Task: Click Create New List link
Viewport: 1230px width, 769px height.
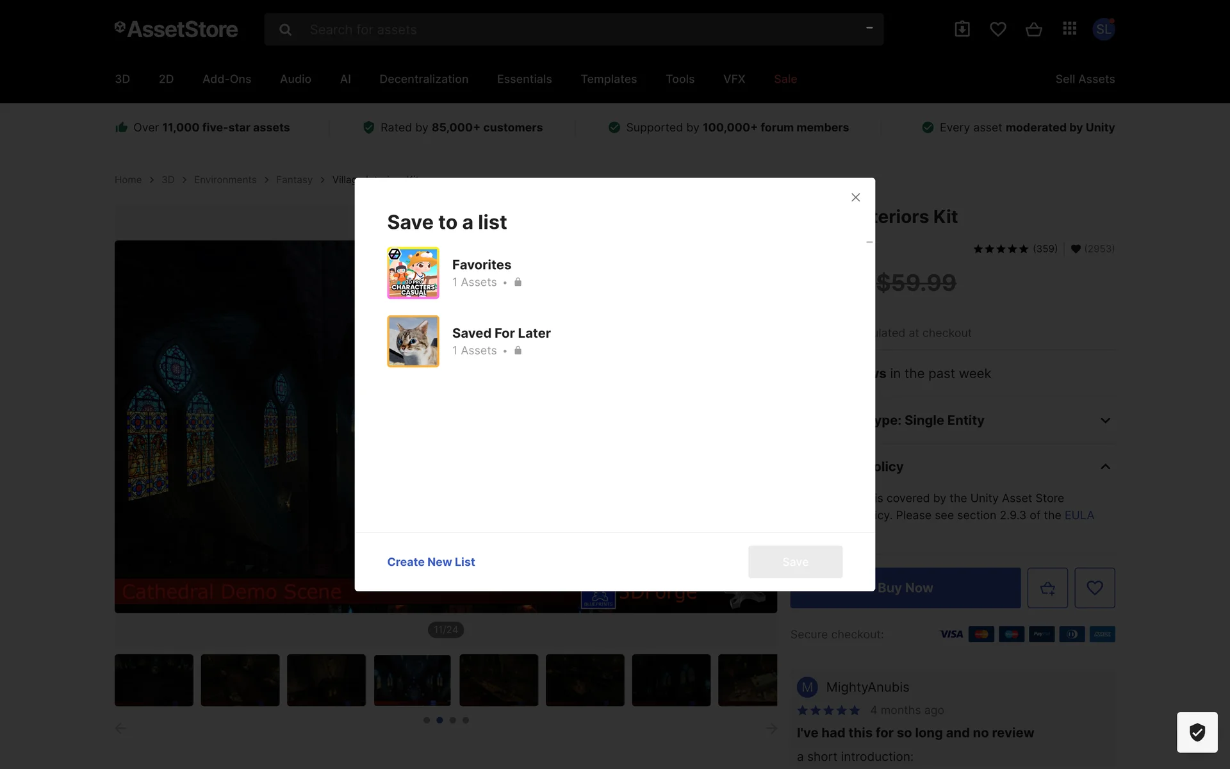Action: pos(430,562)
